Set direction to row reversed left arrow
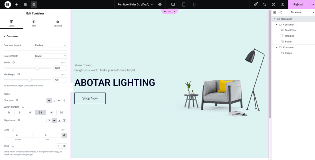 tap(59, 101)
